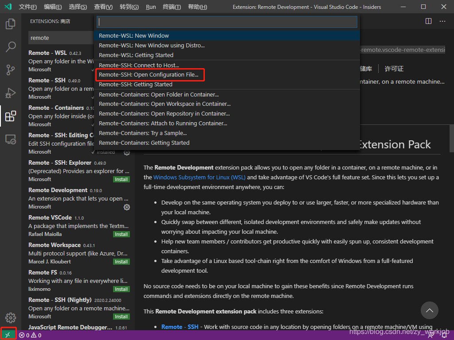
Task: Open the Source Control view
Action: (x=11, y=70)
